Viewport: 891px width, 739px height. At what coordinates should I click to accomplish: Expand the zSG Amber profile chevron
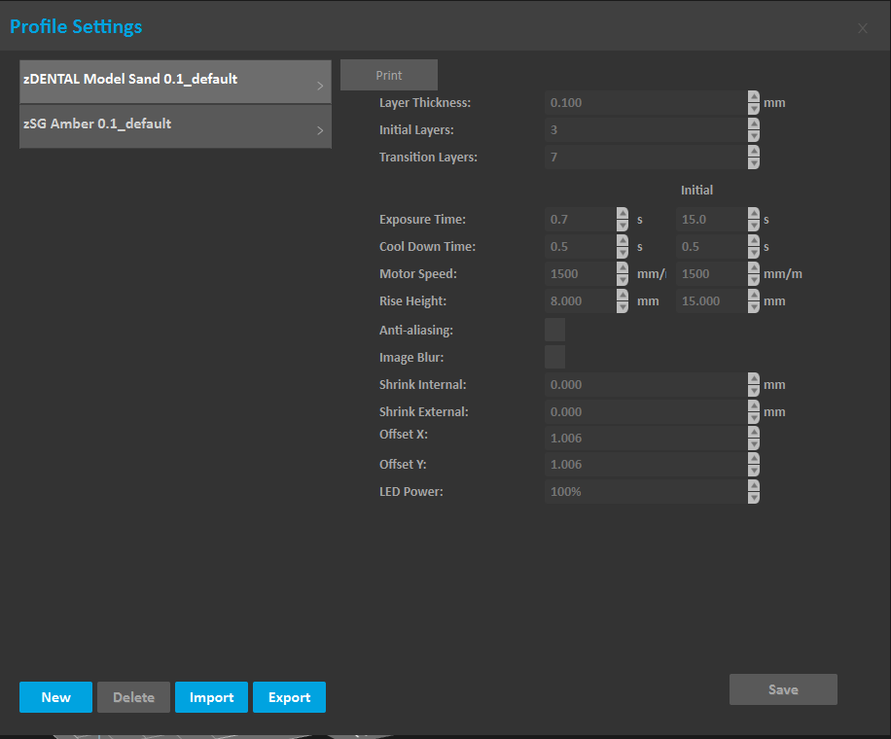[x=320, y=130]
